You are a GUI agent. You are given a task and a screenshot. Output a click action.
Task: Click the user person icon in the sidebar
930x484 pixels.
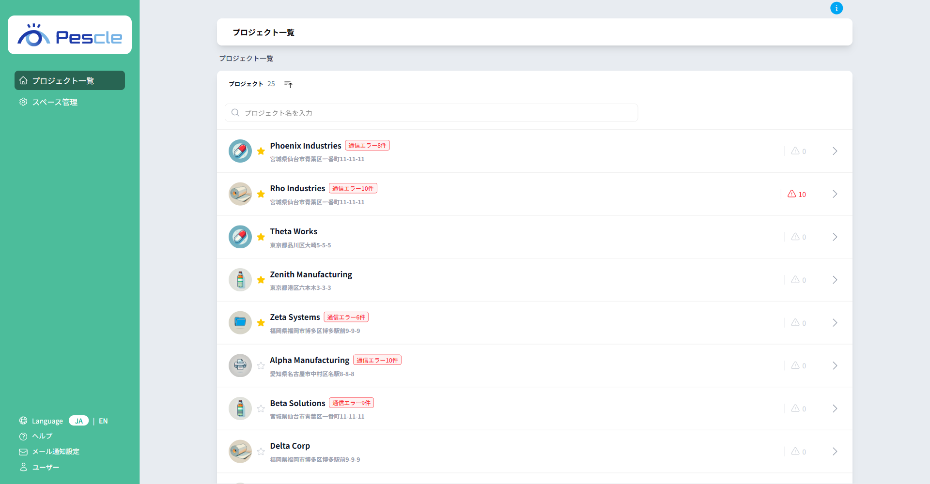[x=23, y=467]
